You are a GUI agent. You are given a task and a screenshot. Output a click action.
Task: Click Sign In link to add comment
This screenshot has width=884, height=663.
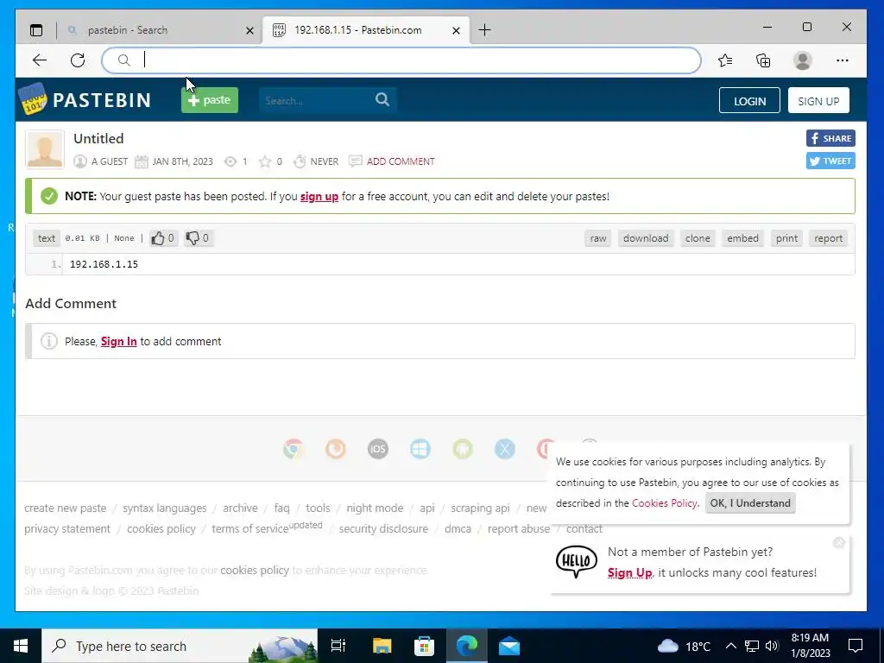click(x=118, y=342)
